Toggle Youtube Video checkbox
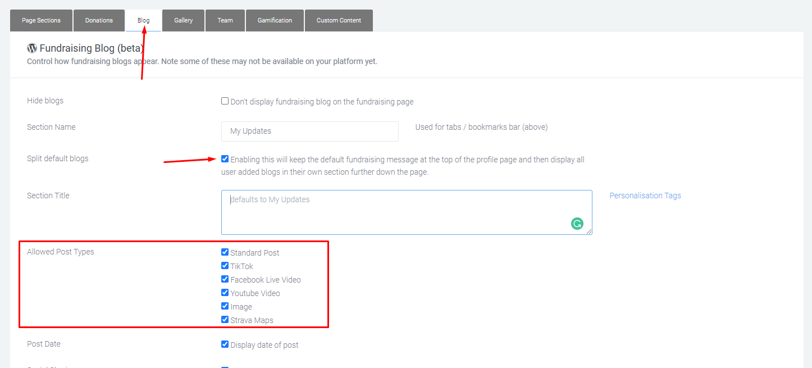Viewport: 812px width, 368px height. 225,293
